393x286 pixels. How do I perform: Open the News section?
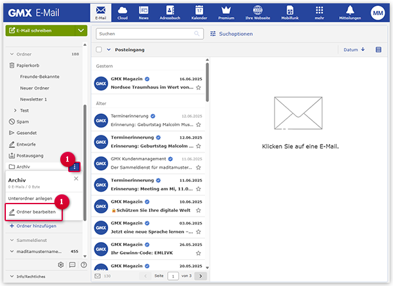[x=143, y=13]
